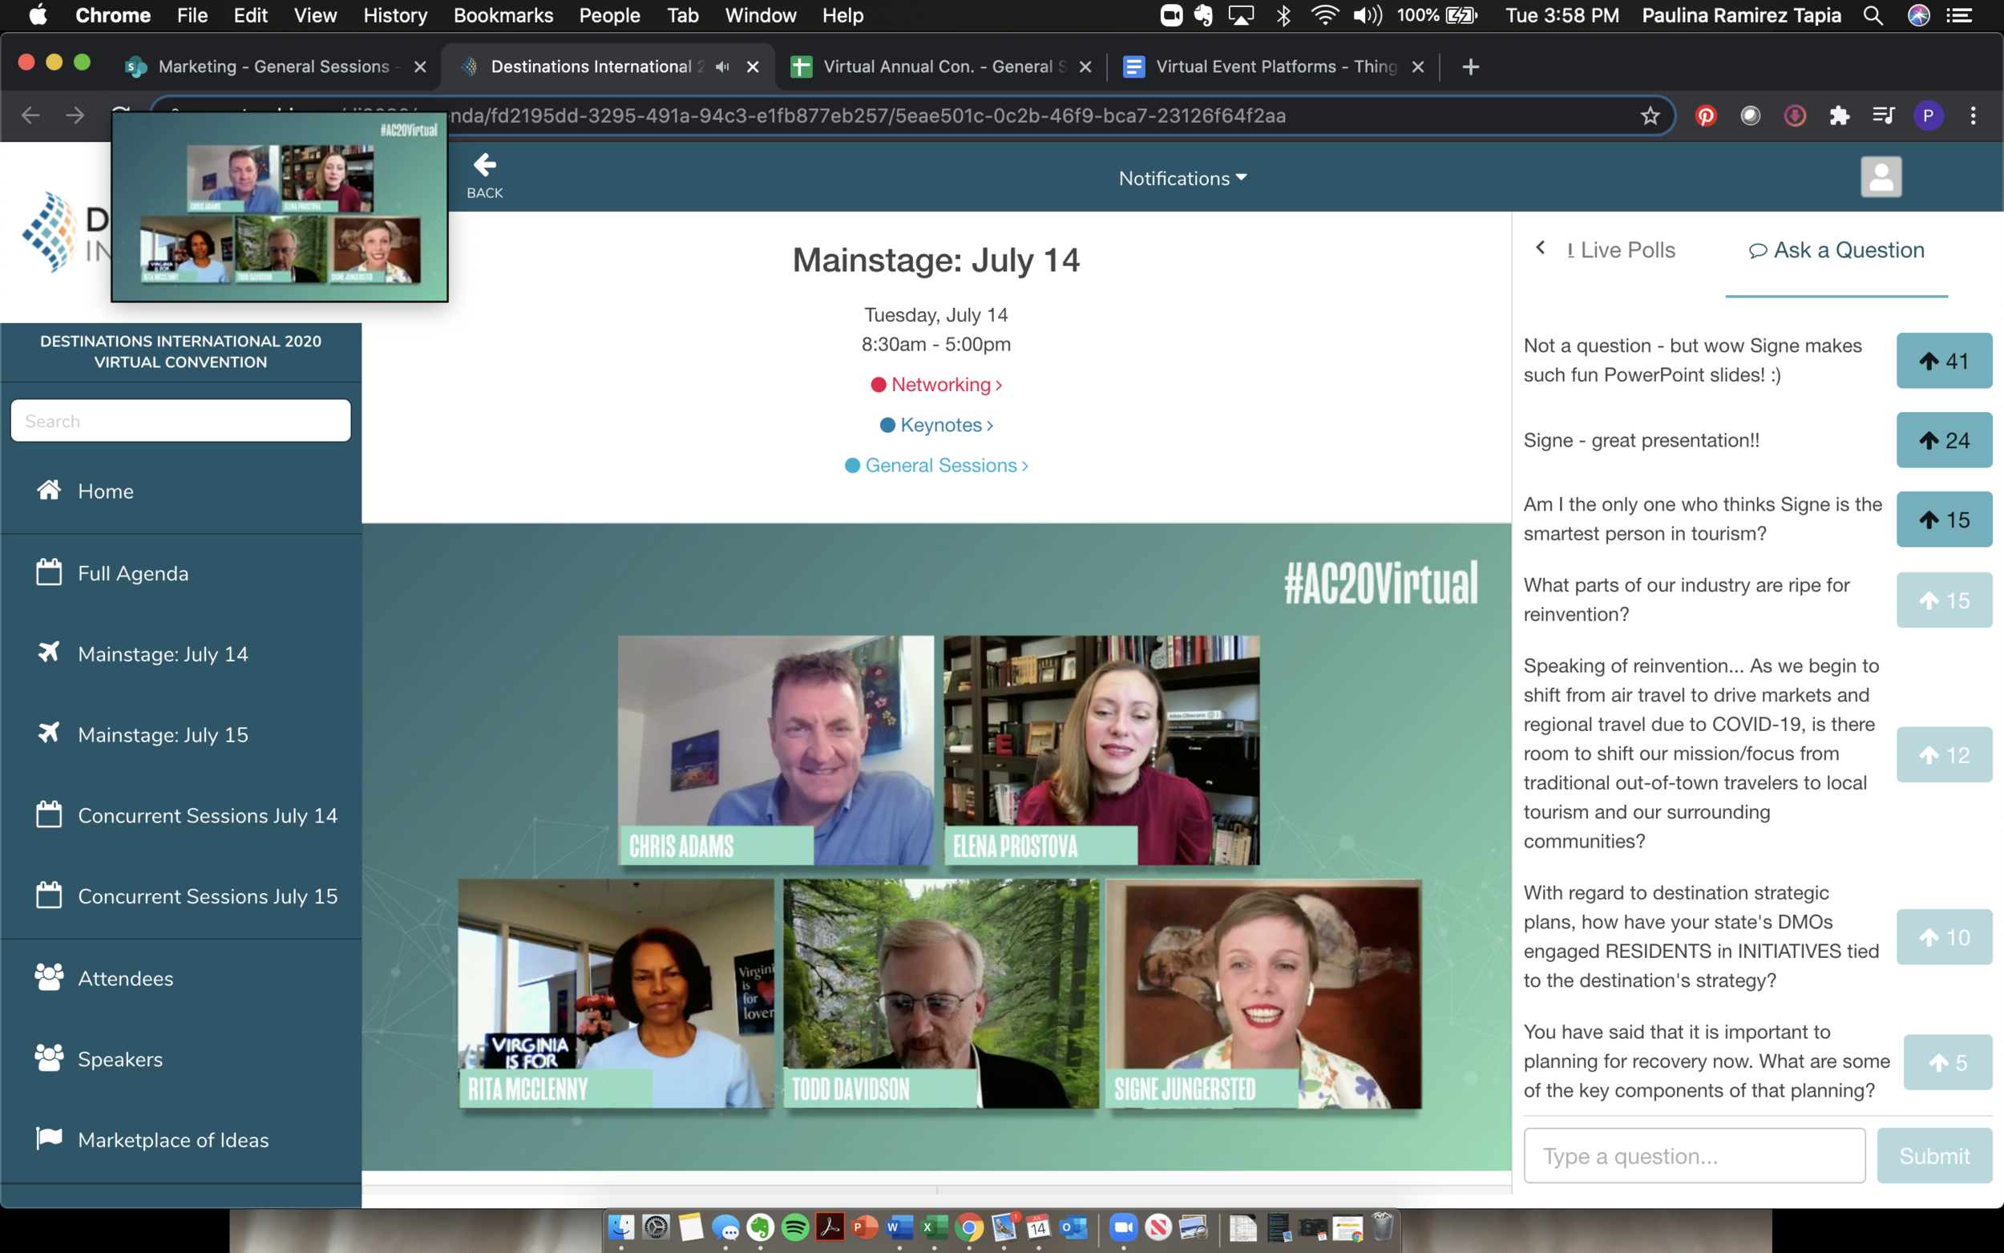Click the BACK arrow icon

pos(485,166)
